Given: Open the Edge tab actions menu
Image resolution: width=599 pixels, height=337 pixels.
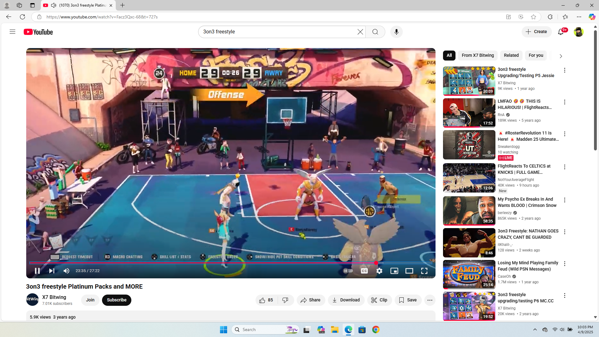Looking at the screenshot, I should click(32, 5).
